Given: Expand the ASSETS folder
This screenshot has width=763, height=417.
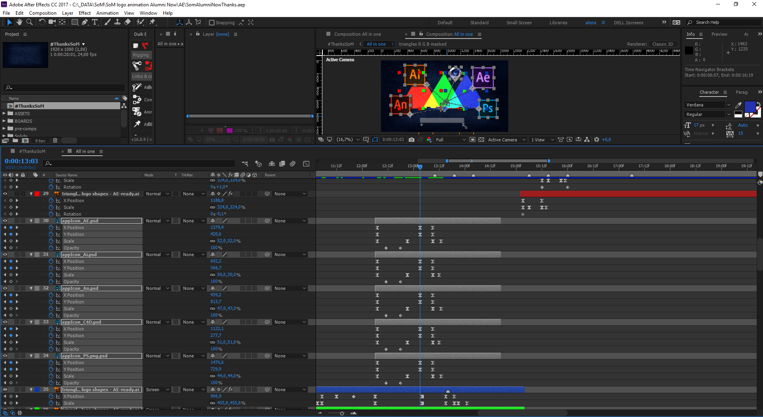Looking at the screenshot, I should pos(4,114).
